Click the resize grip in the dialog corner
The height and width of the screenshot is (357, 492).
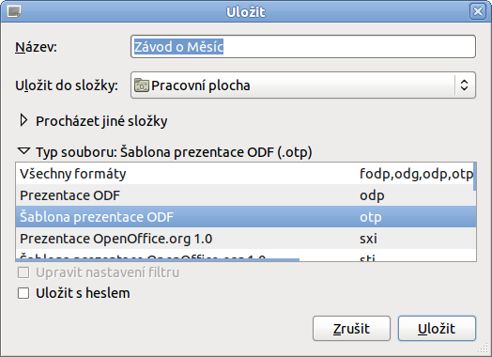484,349
